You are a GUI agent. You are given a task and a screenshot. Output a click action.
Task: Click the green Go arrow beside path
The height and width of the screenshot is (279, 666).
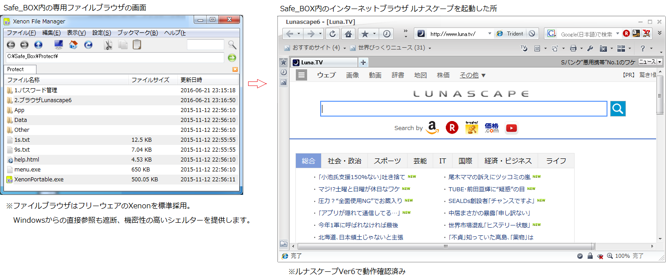[232, 58]
